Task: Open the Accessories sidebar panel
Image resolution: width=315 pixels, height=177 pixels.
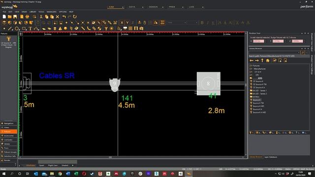Action: 9,136
